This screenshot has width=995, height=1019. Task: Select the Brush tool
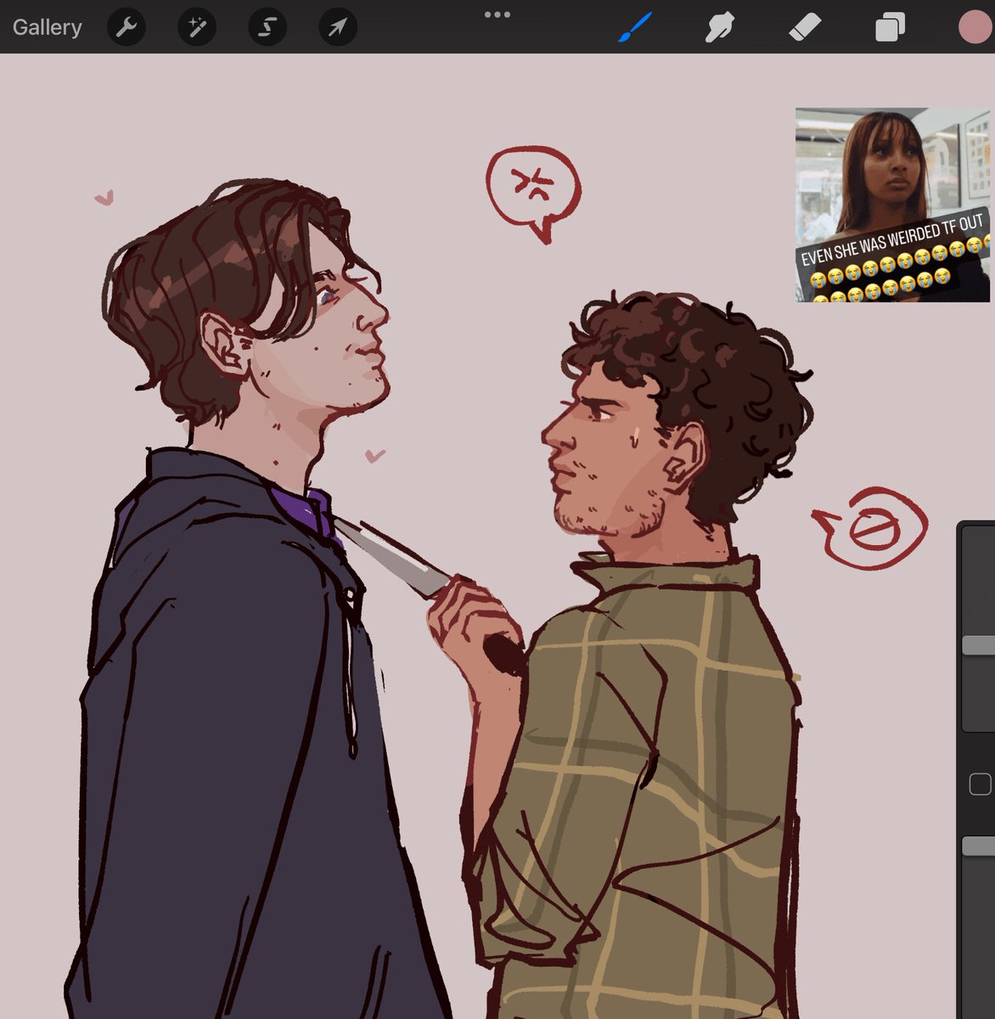click(635, 27)
